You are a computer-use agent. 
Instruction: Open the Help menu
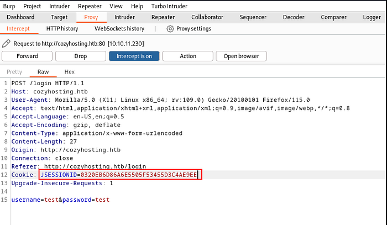tap(137, 6)
